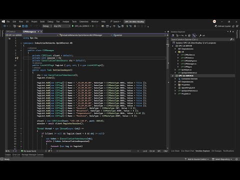This screenshot has width=240, height=180.
Task: Click Select Repository in the status bar
Action: click(x=222, y=159)
